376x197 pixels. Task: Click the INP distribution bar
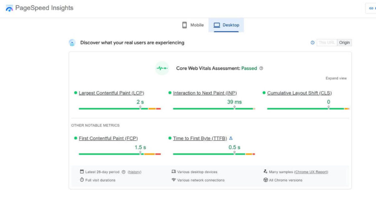(214, 109)
